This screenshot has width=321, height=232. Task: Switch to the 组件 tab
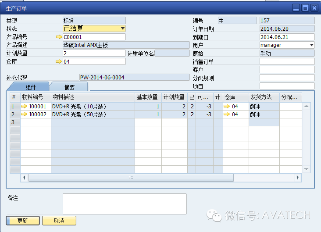point(31,87)
